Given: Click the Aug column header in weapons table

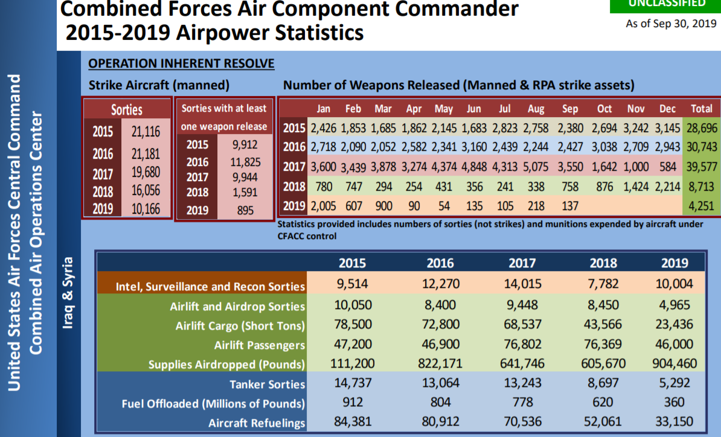Looking at the screenshot, I should point(536,109).
